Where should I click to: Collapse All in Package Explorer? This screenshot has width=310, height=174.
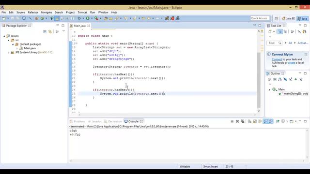[x=45, y=31]
